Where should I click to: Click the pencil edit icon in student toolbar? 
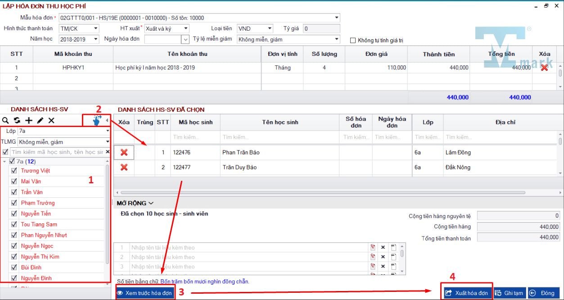[x=40, y=120]
